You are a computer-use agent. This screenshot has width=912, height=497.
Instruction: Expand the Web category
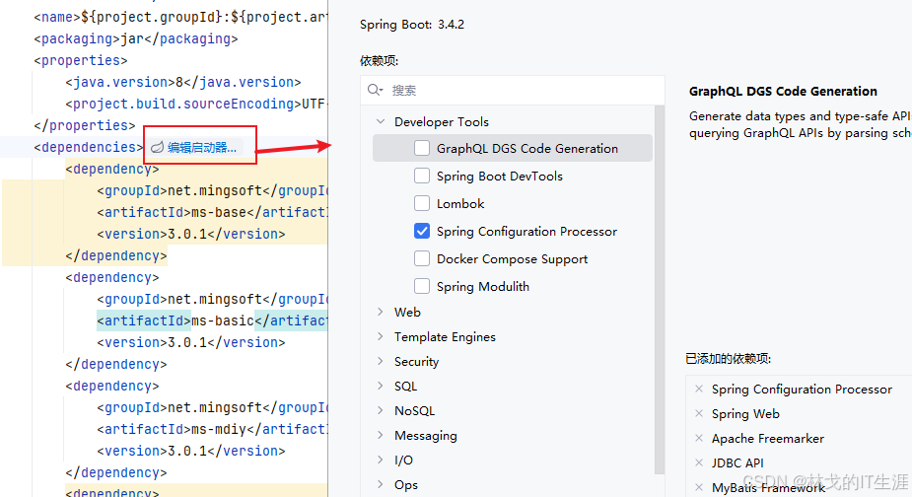point(381,312)
